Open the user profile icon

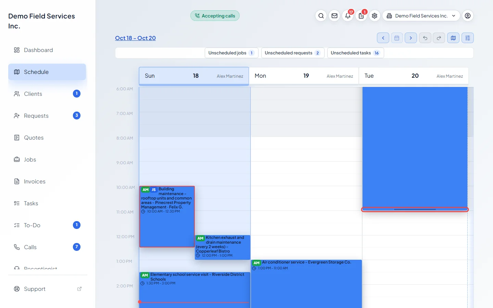click(x=468, y=16)
